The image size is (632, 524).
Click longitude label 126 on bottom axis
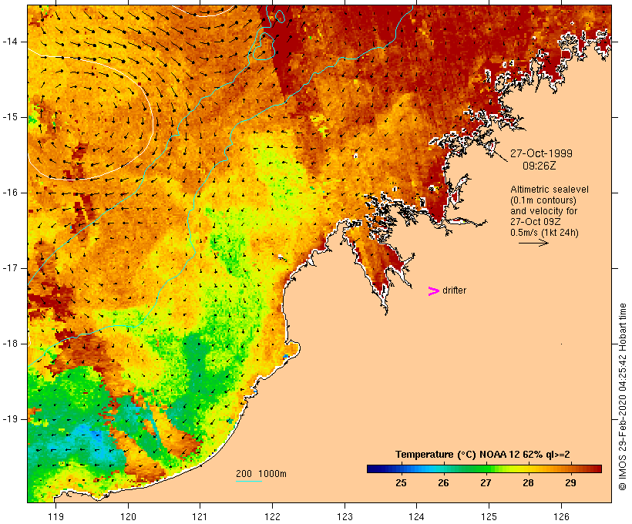(561, 516)
